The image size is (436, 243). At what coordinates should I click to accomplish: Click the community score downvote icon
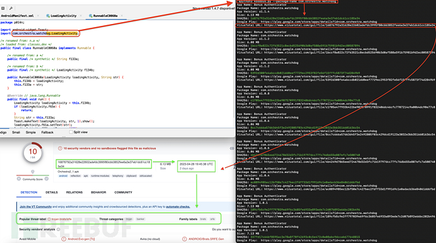(18, 179)
